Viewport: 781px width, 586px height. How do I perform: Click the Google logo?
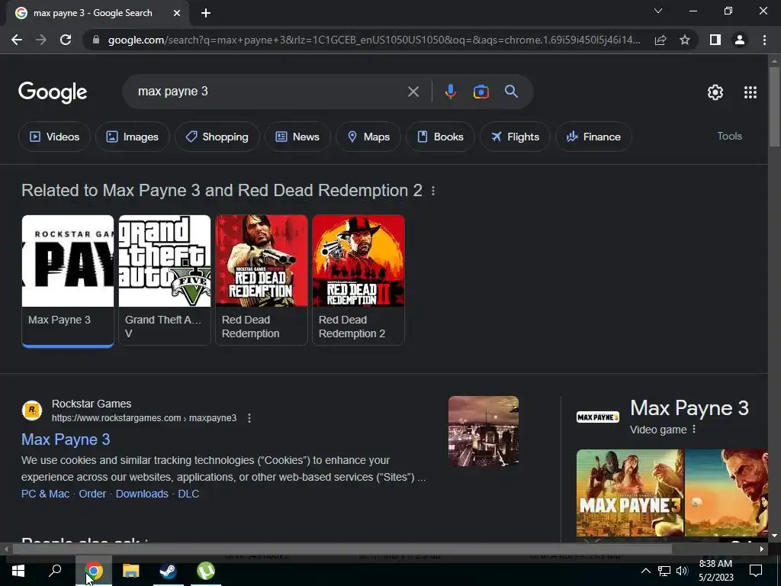(x=53, y=92)
